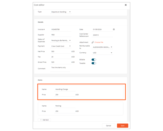Expand the Reimbursable to dropdown

102,47
